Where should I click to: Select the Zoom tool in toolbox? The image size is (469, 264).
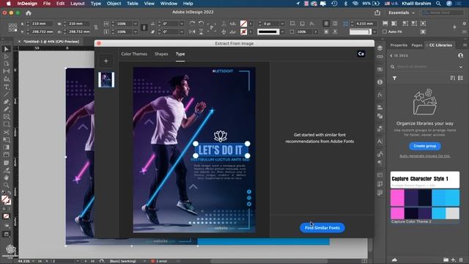point(7,185)
